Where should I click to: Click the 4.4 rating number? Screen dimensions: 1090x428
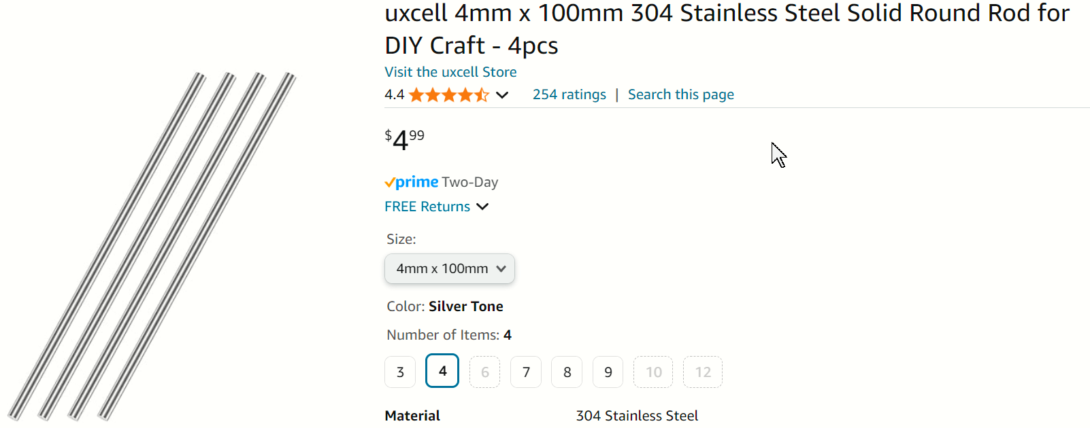394,94
